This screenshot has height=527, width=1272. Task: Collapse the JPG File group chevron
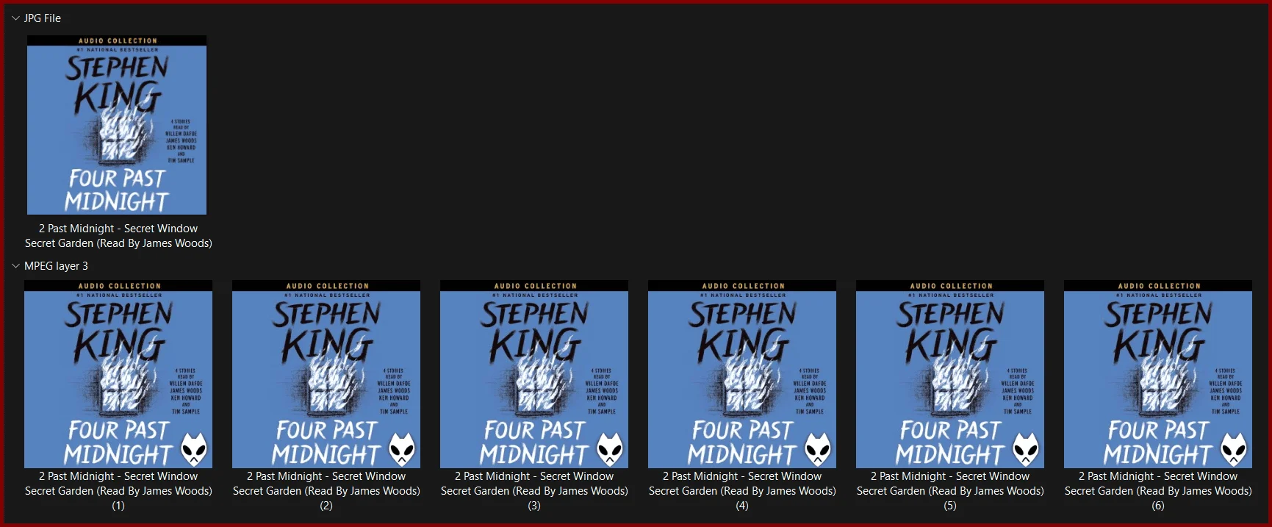click(15, 18)
